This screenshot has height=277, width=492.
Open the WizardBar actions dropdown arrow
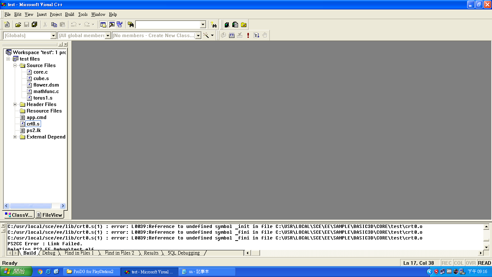212,35
